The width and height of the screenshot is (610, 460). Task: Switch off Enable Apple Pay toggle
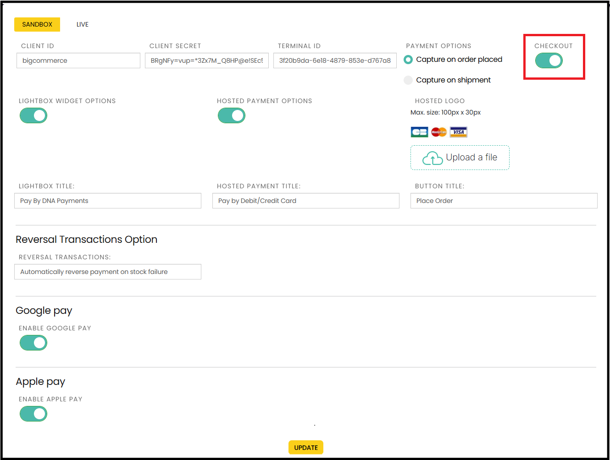pyautogui.click(x=33, y=414)
